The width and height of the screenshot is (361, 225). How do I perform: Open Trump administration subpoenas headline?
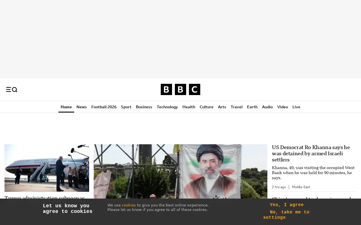pyautogui.click(x=45, y=197)
